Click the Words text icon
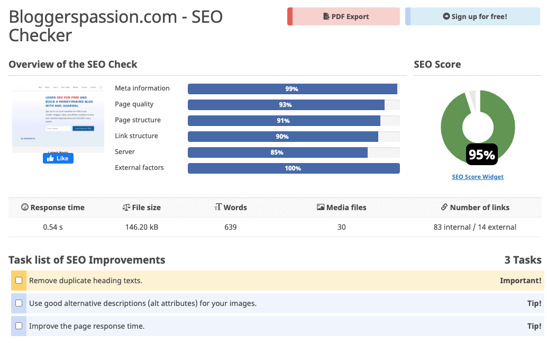This screenshot has height=343, width=547. tap(217, 207)
